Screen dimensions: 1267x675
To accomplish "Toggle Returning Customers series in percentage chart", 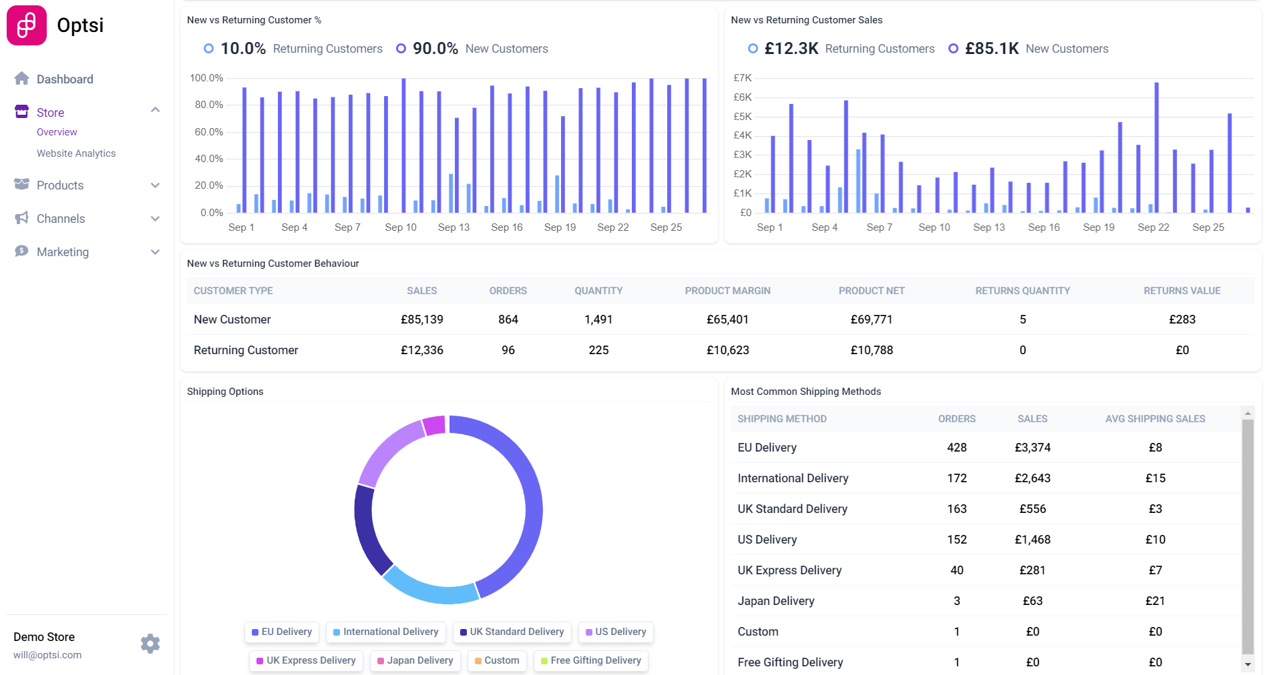I will coord(293,49).
